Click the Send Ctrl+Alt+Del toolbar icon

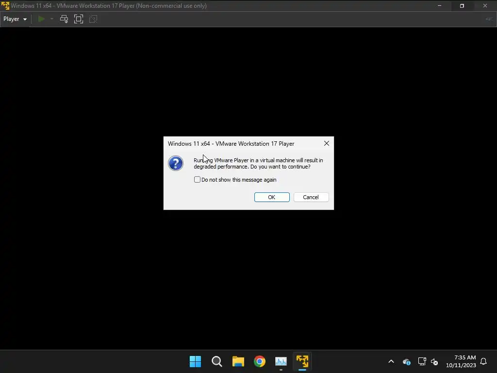[x=64, y=19]
